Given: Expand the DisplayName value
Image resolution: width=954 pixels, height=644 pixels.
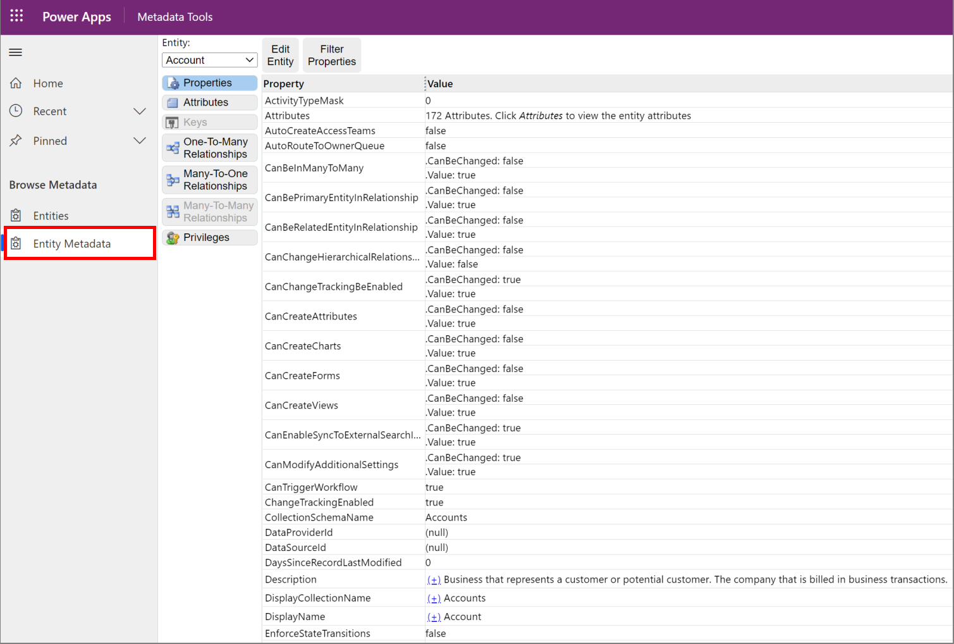Looking at the screenshot, I should click(x=434, y=616).
